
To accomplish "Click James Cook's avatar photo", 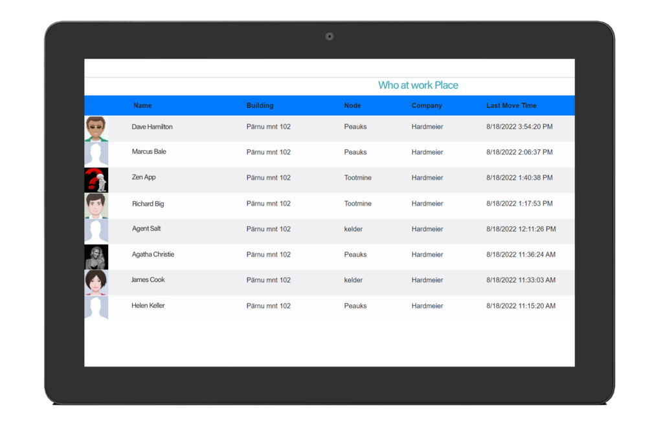I will pyautogui.click(x=96, y=283).
